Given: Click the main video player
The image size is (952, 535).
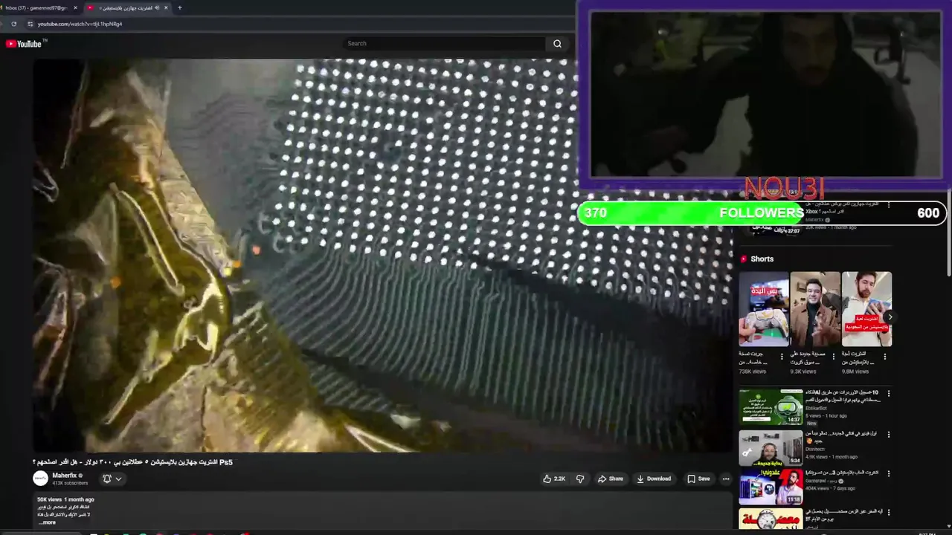Looking at the screenshot, I should 383,255.
